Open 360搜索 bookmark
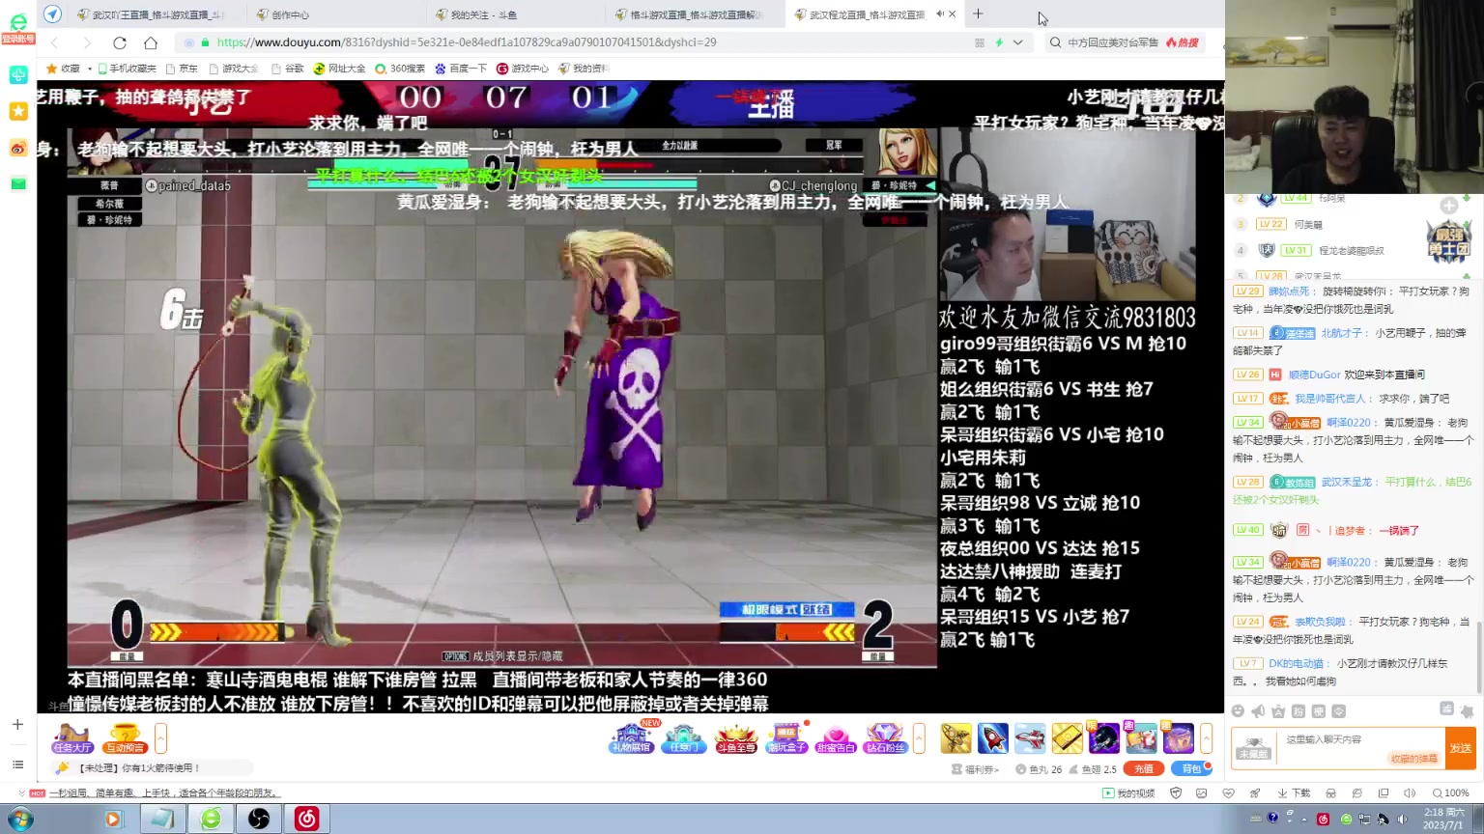 tap(400, 69)
